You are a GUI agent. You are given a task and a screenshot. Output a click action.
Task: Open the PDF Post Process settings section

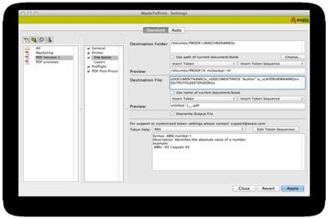click(105, 71)
